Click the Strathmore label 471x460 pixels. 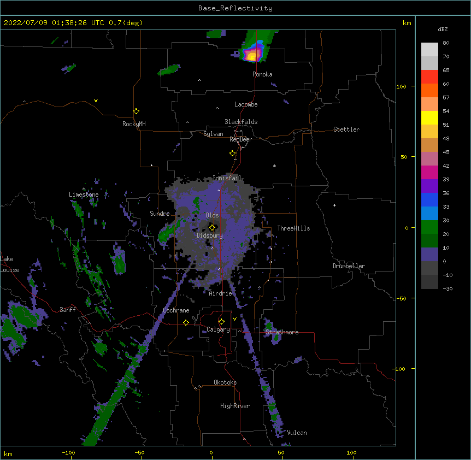coord(282,332)
